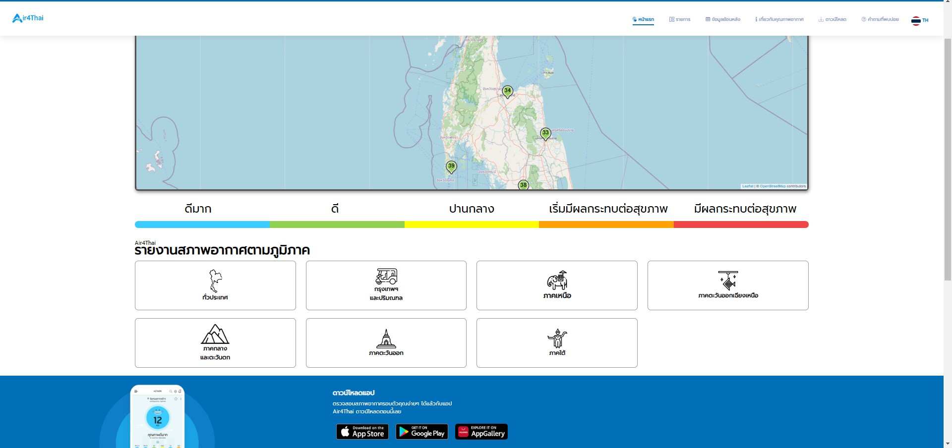Open the dancer ภาคใต้ region icon
Screen dimensions: 952x448
pyautogui.click(x=557, y=338)
